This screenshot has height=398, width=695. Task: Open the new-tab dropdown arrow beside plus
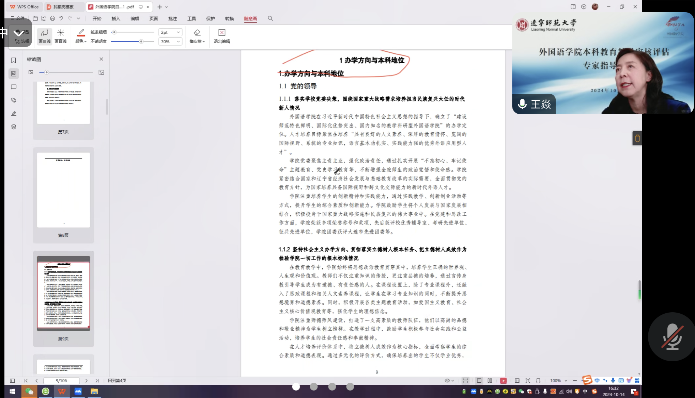167,7
